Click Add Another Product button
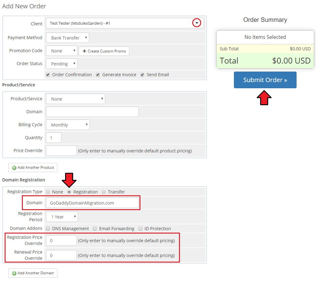This screenshot has width=316, height=282. (33, 168)
